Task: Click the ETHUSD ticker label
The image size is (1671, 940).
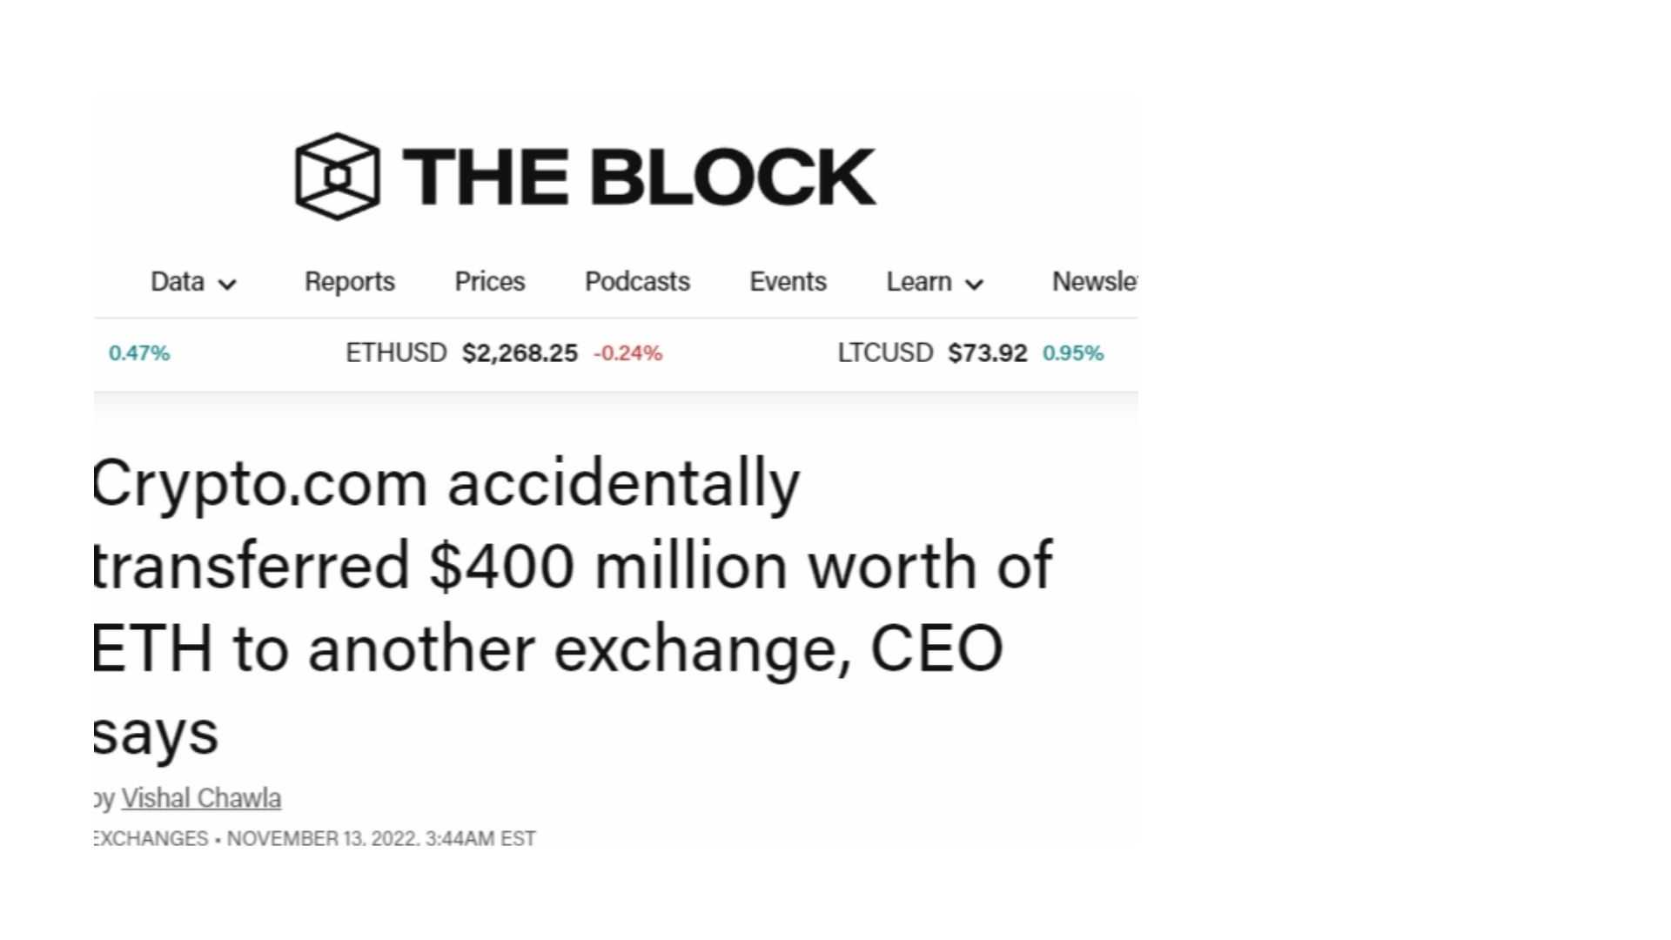Action: point(396,352)
